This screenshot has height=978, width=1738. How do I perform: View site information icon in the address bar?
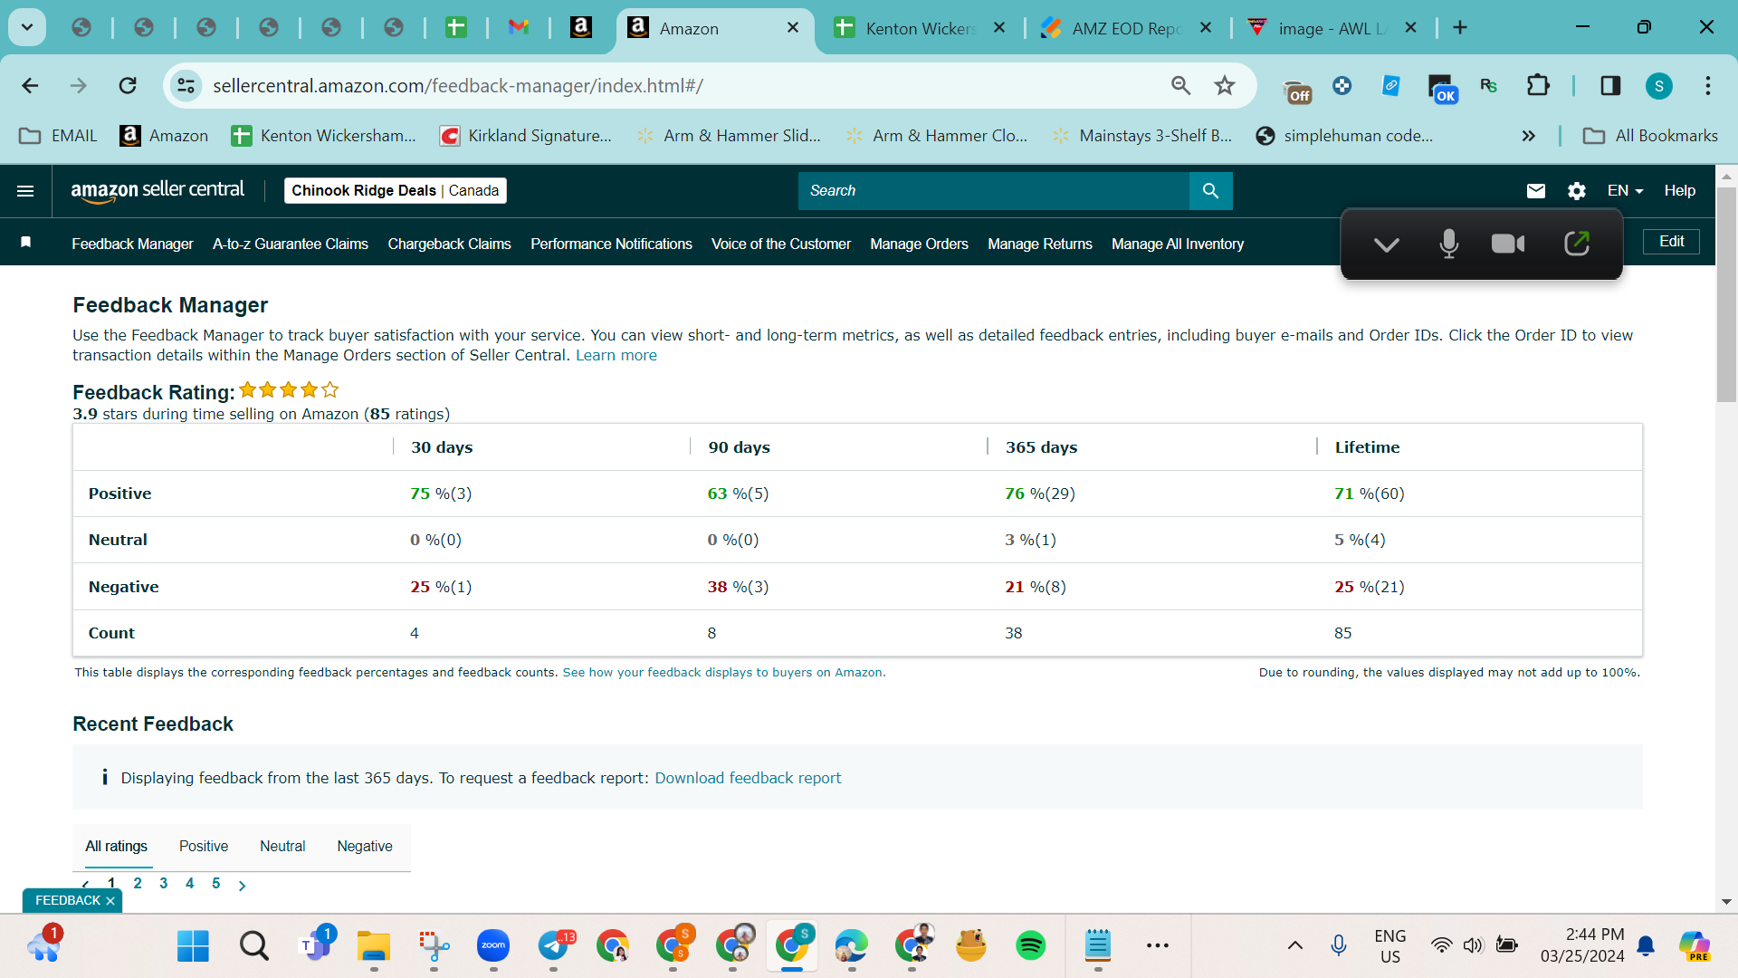tap(186, 86)
